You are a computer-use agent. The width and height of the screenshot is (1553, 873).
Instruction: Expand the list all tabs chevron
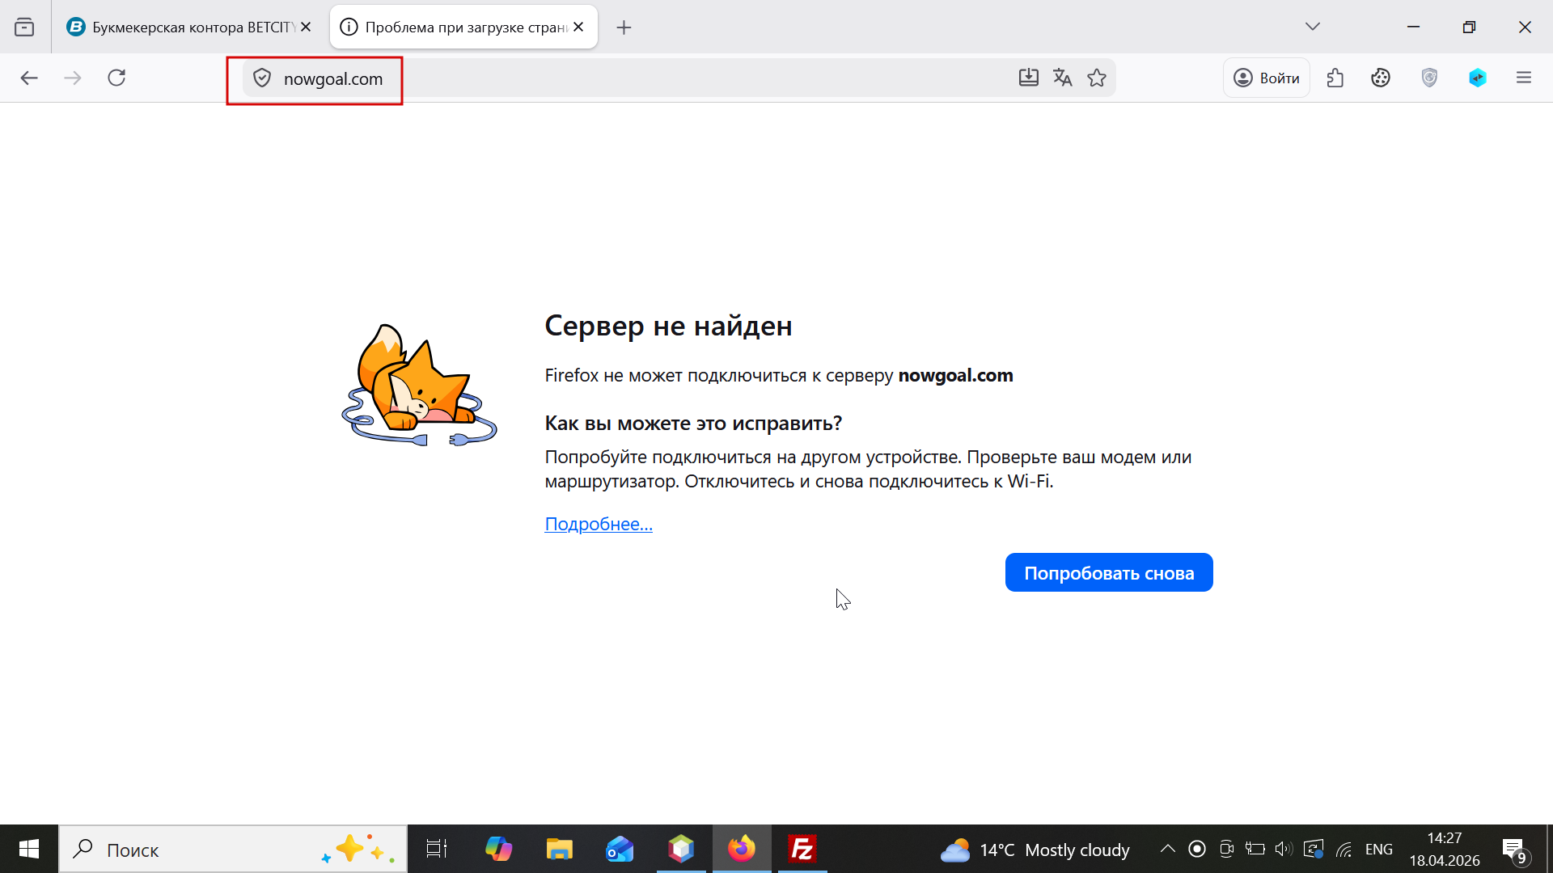(x=1313, y=27)
